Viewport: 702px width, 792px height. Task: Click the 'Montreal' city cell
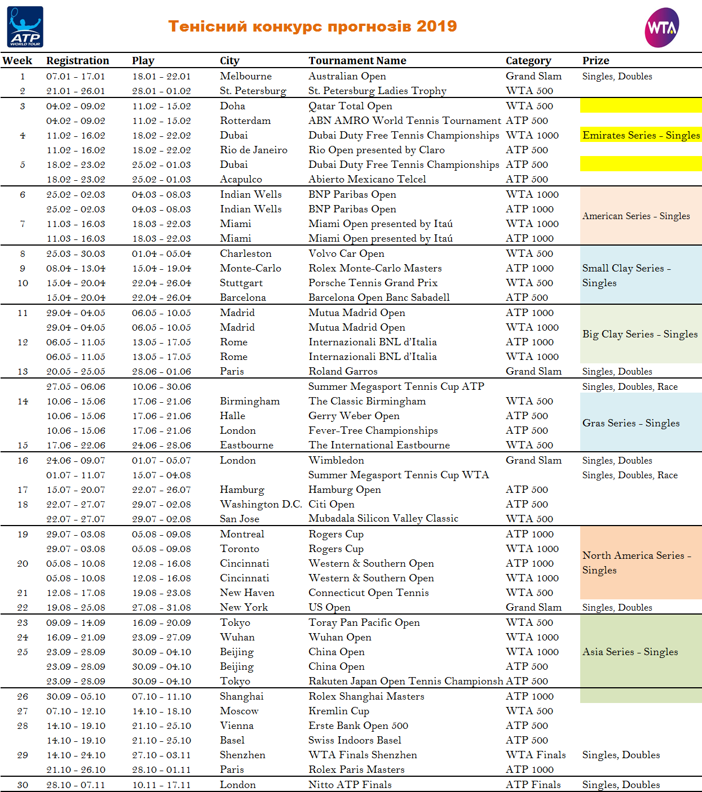(242, 534)
